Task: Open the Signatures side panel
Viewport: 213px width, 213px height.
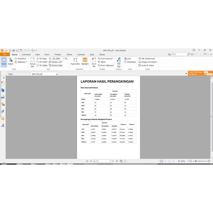Action: [x=3, y=125]
